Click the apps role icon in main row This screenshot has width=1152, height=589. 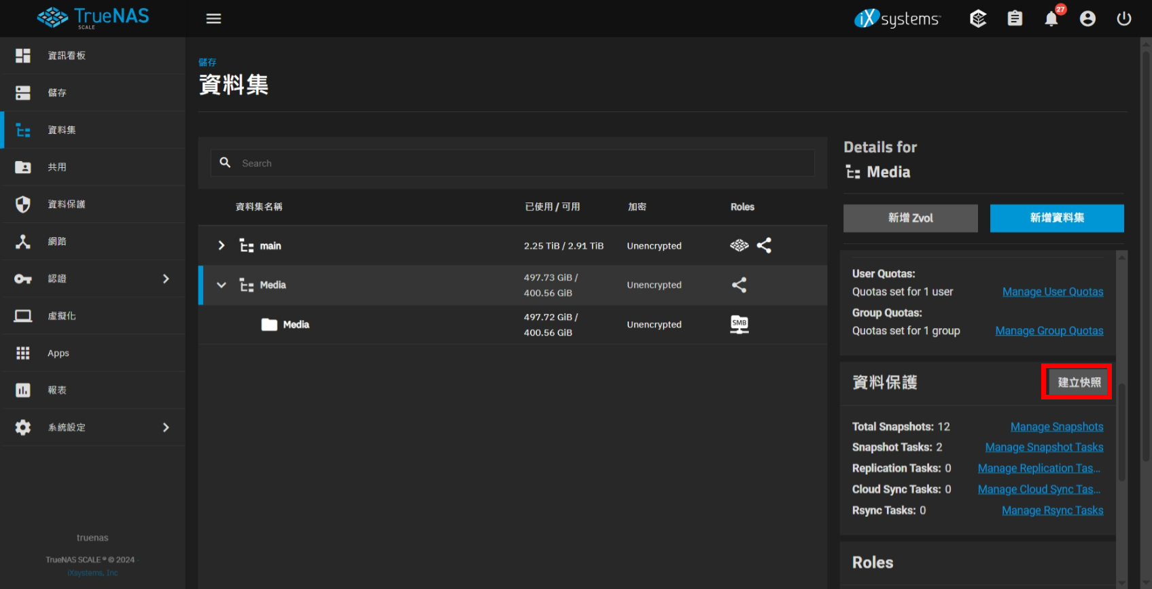739,245
